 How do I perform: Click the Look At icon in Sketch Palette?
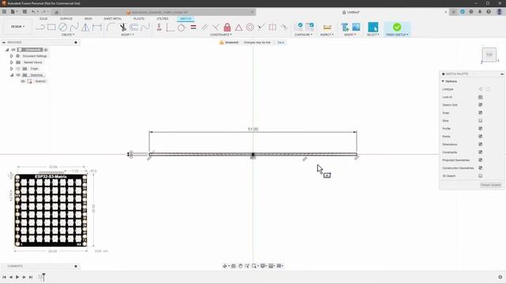tap(480, 97)
